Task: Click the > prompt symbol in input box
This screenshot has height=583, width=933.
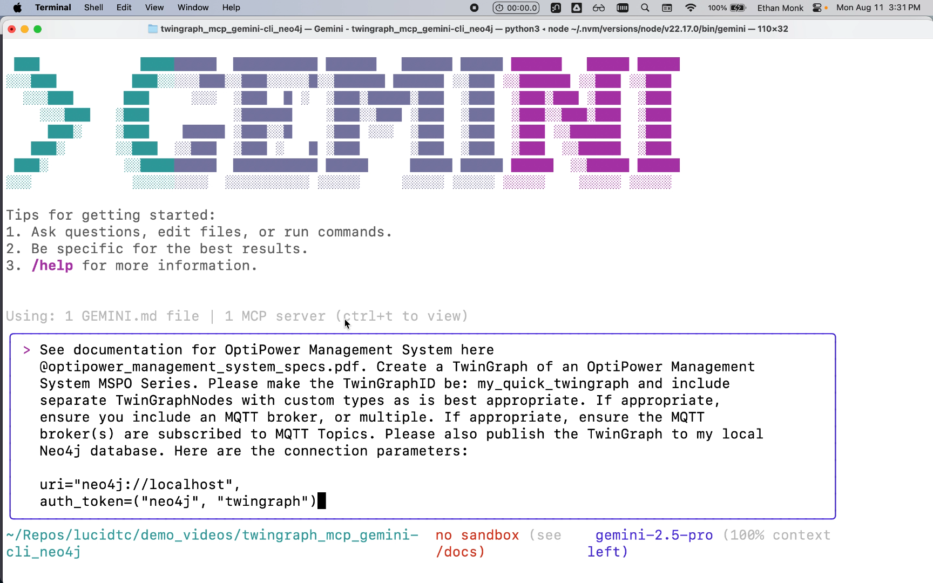Action: pos(26,350)
